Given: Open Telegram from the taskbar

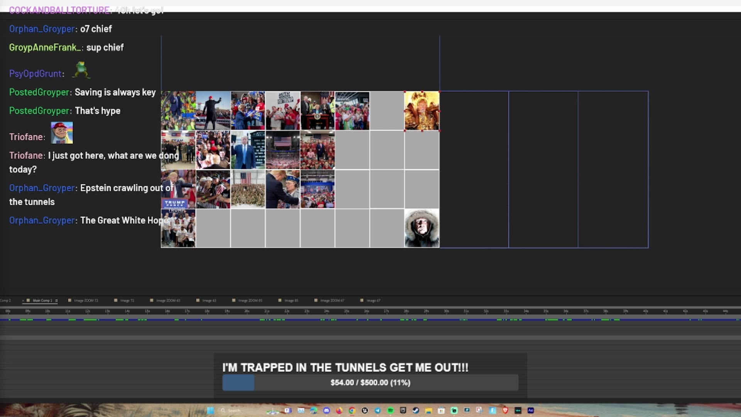Looking at the screenshot, I should (378, 410).
